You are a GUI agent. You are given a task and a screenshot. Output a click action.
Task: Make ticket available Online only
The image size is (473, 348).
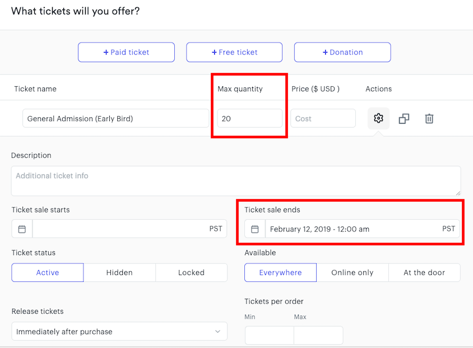click(353, 272)
